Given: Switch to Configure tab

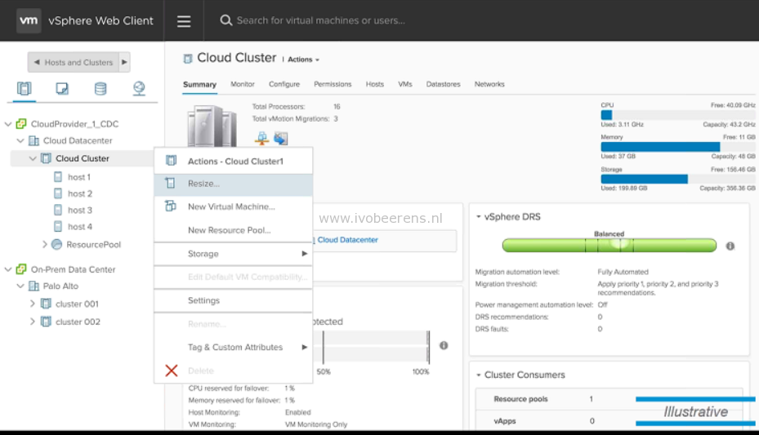Looking at the screenshot, I should 284,84.
